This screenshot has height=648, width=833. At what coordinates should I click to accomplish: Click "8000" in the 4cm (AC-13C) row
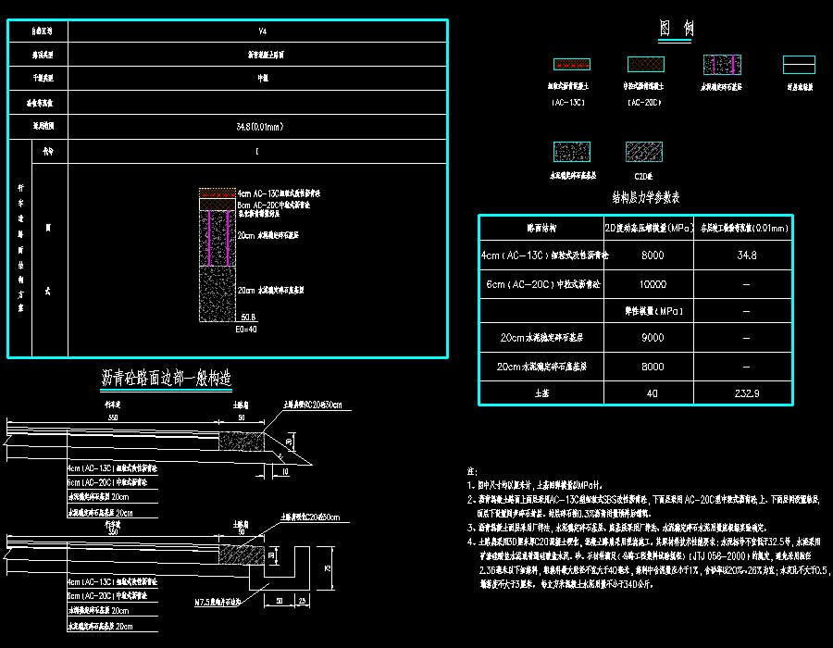tap(653, 255)
